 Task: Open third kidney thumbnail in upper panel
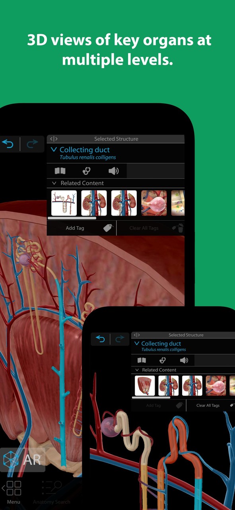pos(124,203)
